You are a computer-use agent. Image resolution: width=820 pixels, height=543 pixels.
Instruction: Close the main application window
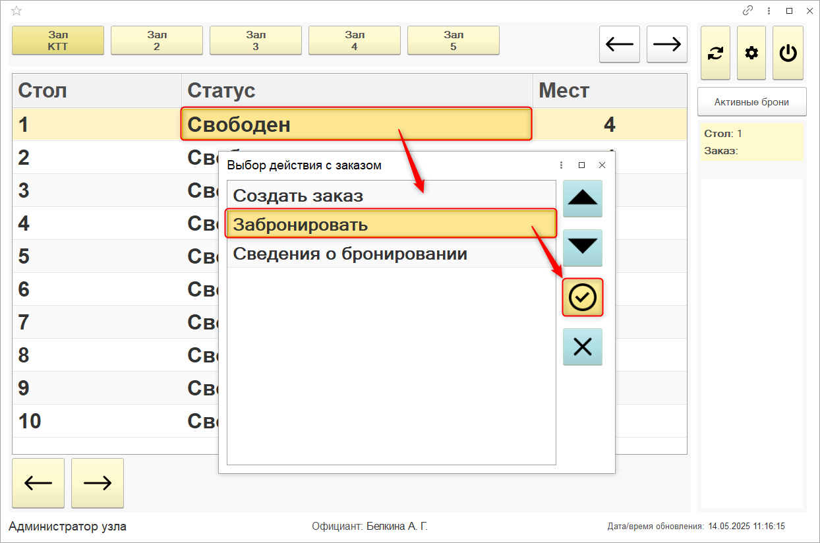tap(809, 11)
